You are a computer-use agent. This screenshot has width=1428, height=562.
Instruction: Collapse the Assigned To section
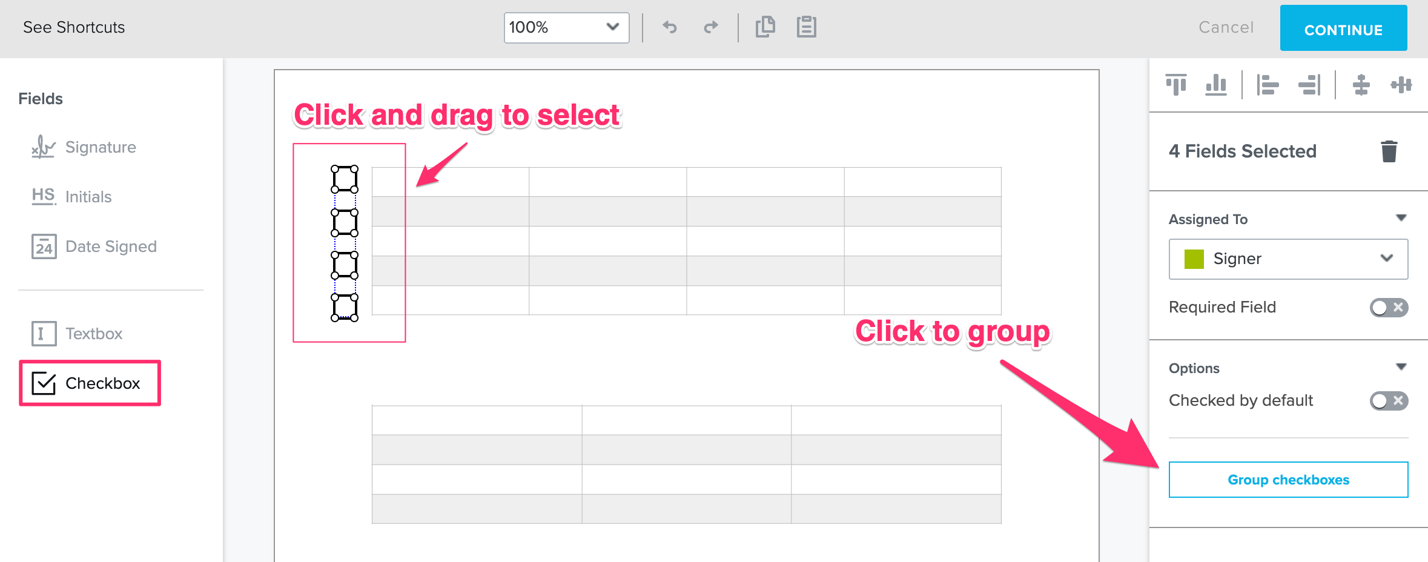point(1401,218)
